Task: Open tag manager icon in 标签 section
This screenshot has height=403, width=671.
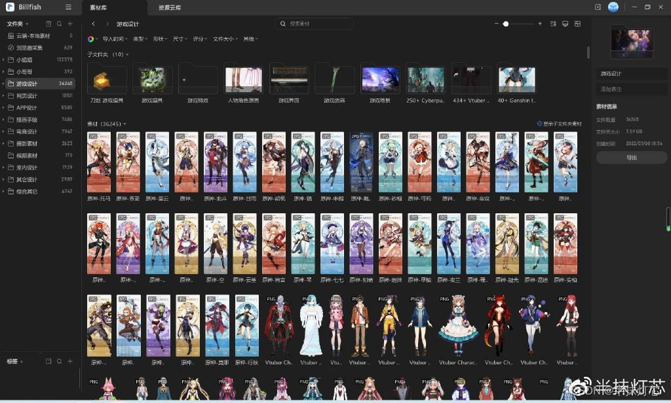Action: point(48,362)
